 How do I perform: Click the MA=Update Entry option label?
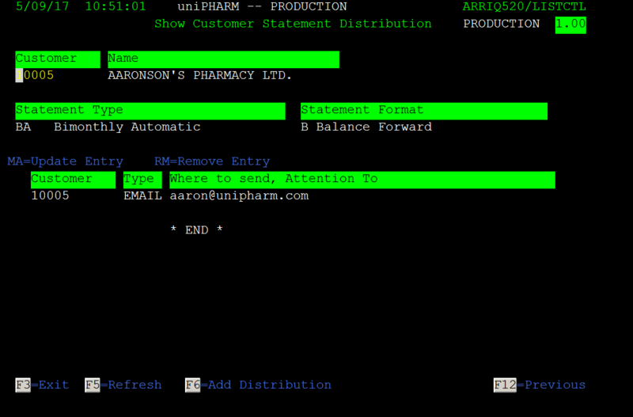point(66,161)
